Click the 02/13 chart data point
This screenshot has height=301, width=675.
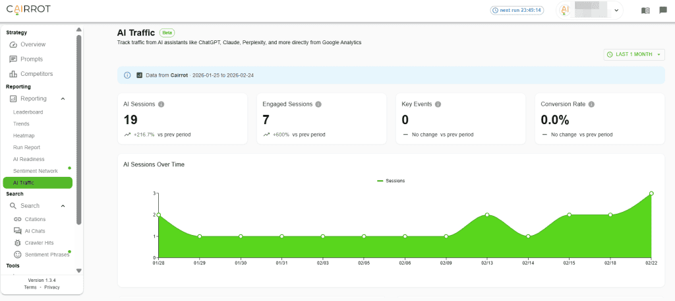(x=487, y=215)
